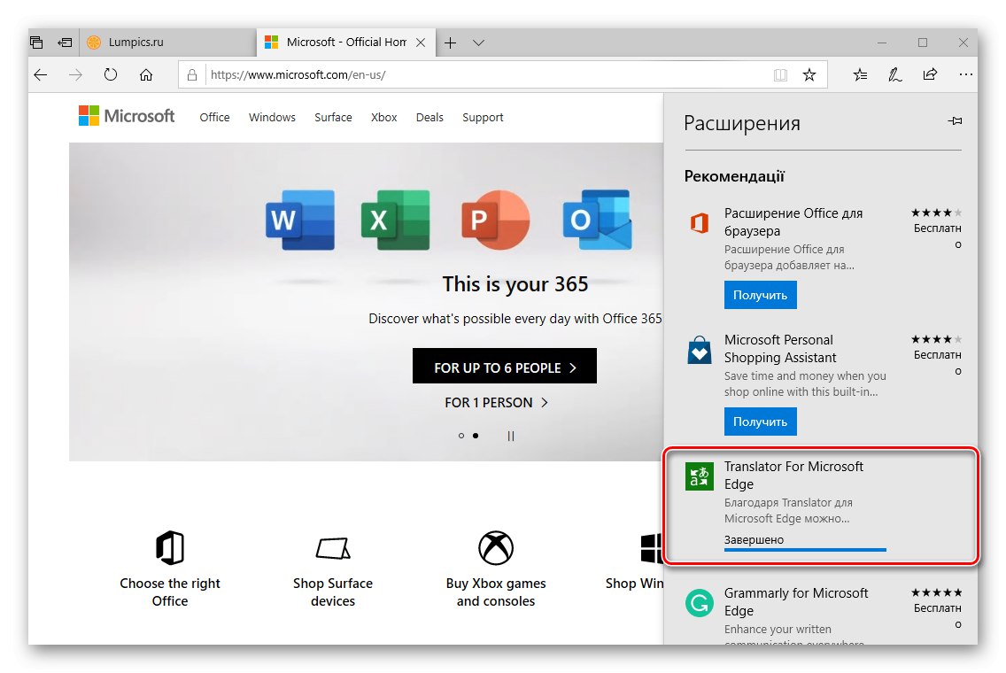Click the Share page icon

pos(931,75)
